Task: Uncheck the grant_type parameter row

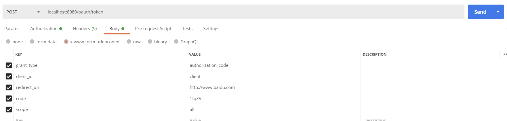Action: tap(9, 65)
